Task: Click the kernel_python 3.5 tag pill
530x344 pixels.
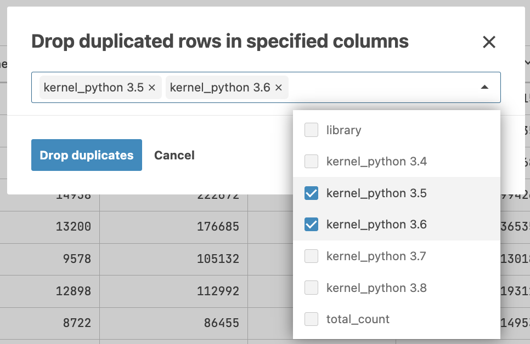Action: pos(93,87)
